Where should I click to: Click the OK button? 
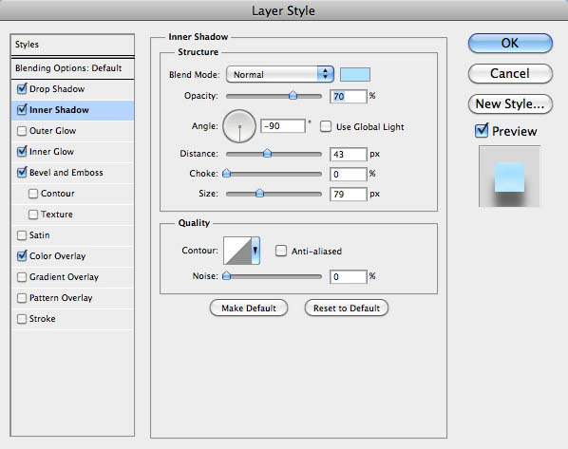point(510,43)
